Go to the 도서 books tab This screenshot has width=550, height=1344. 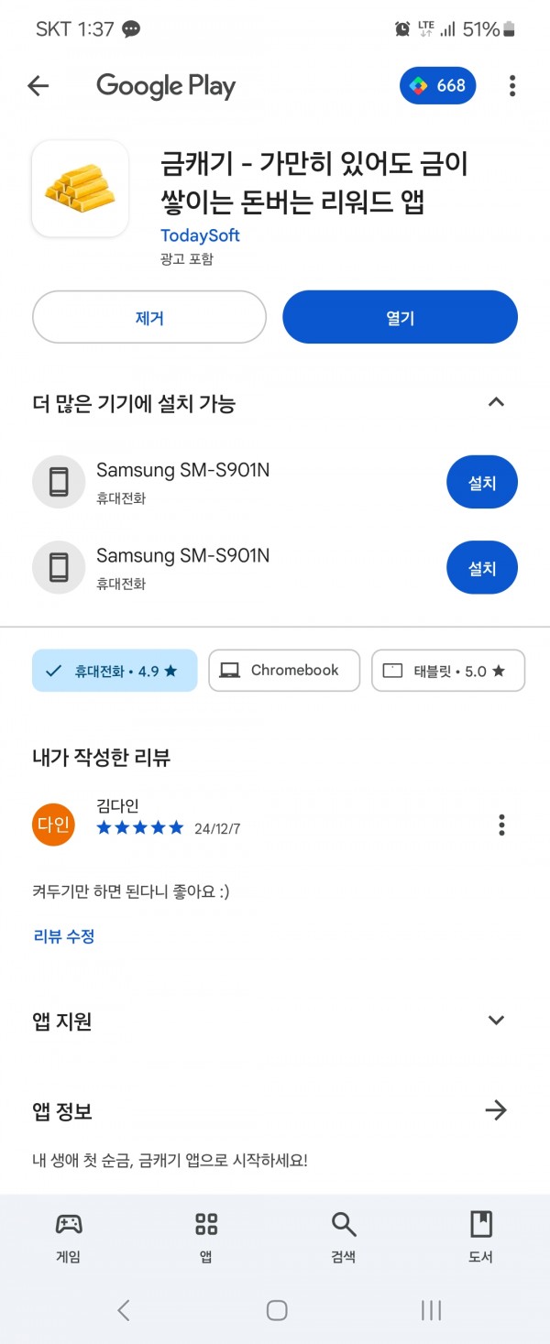(481, 1237)
